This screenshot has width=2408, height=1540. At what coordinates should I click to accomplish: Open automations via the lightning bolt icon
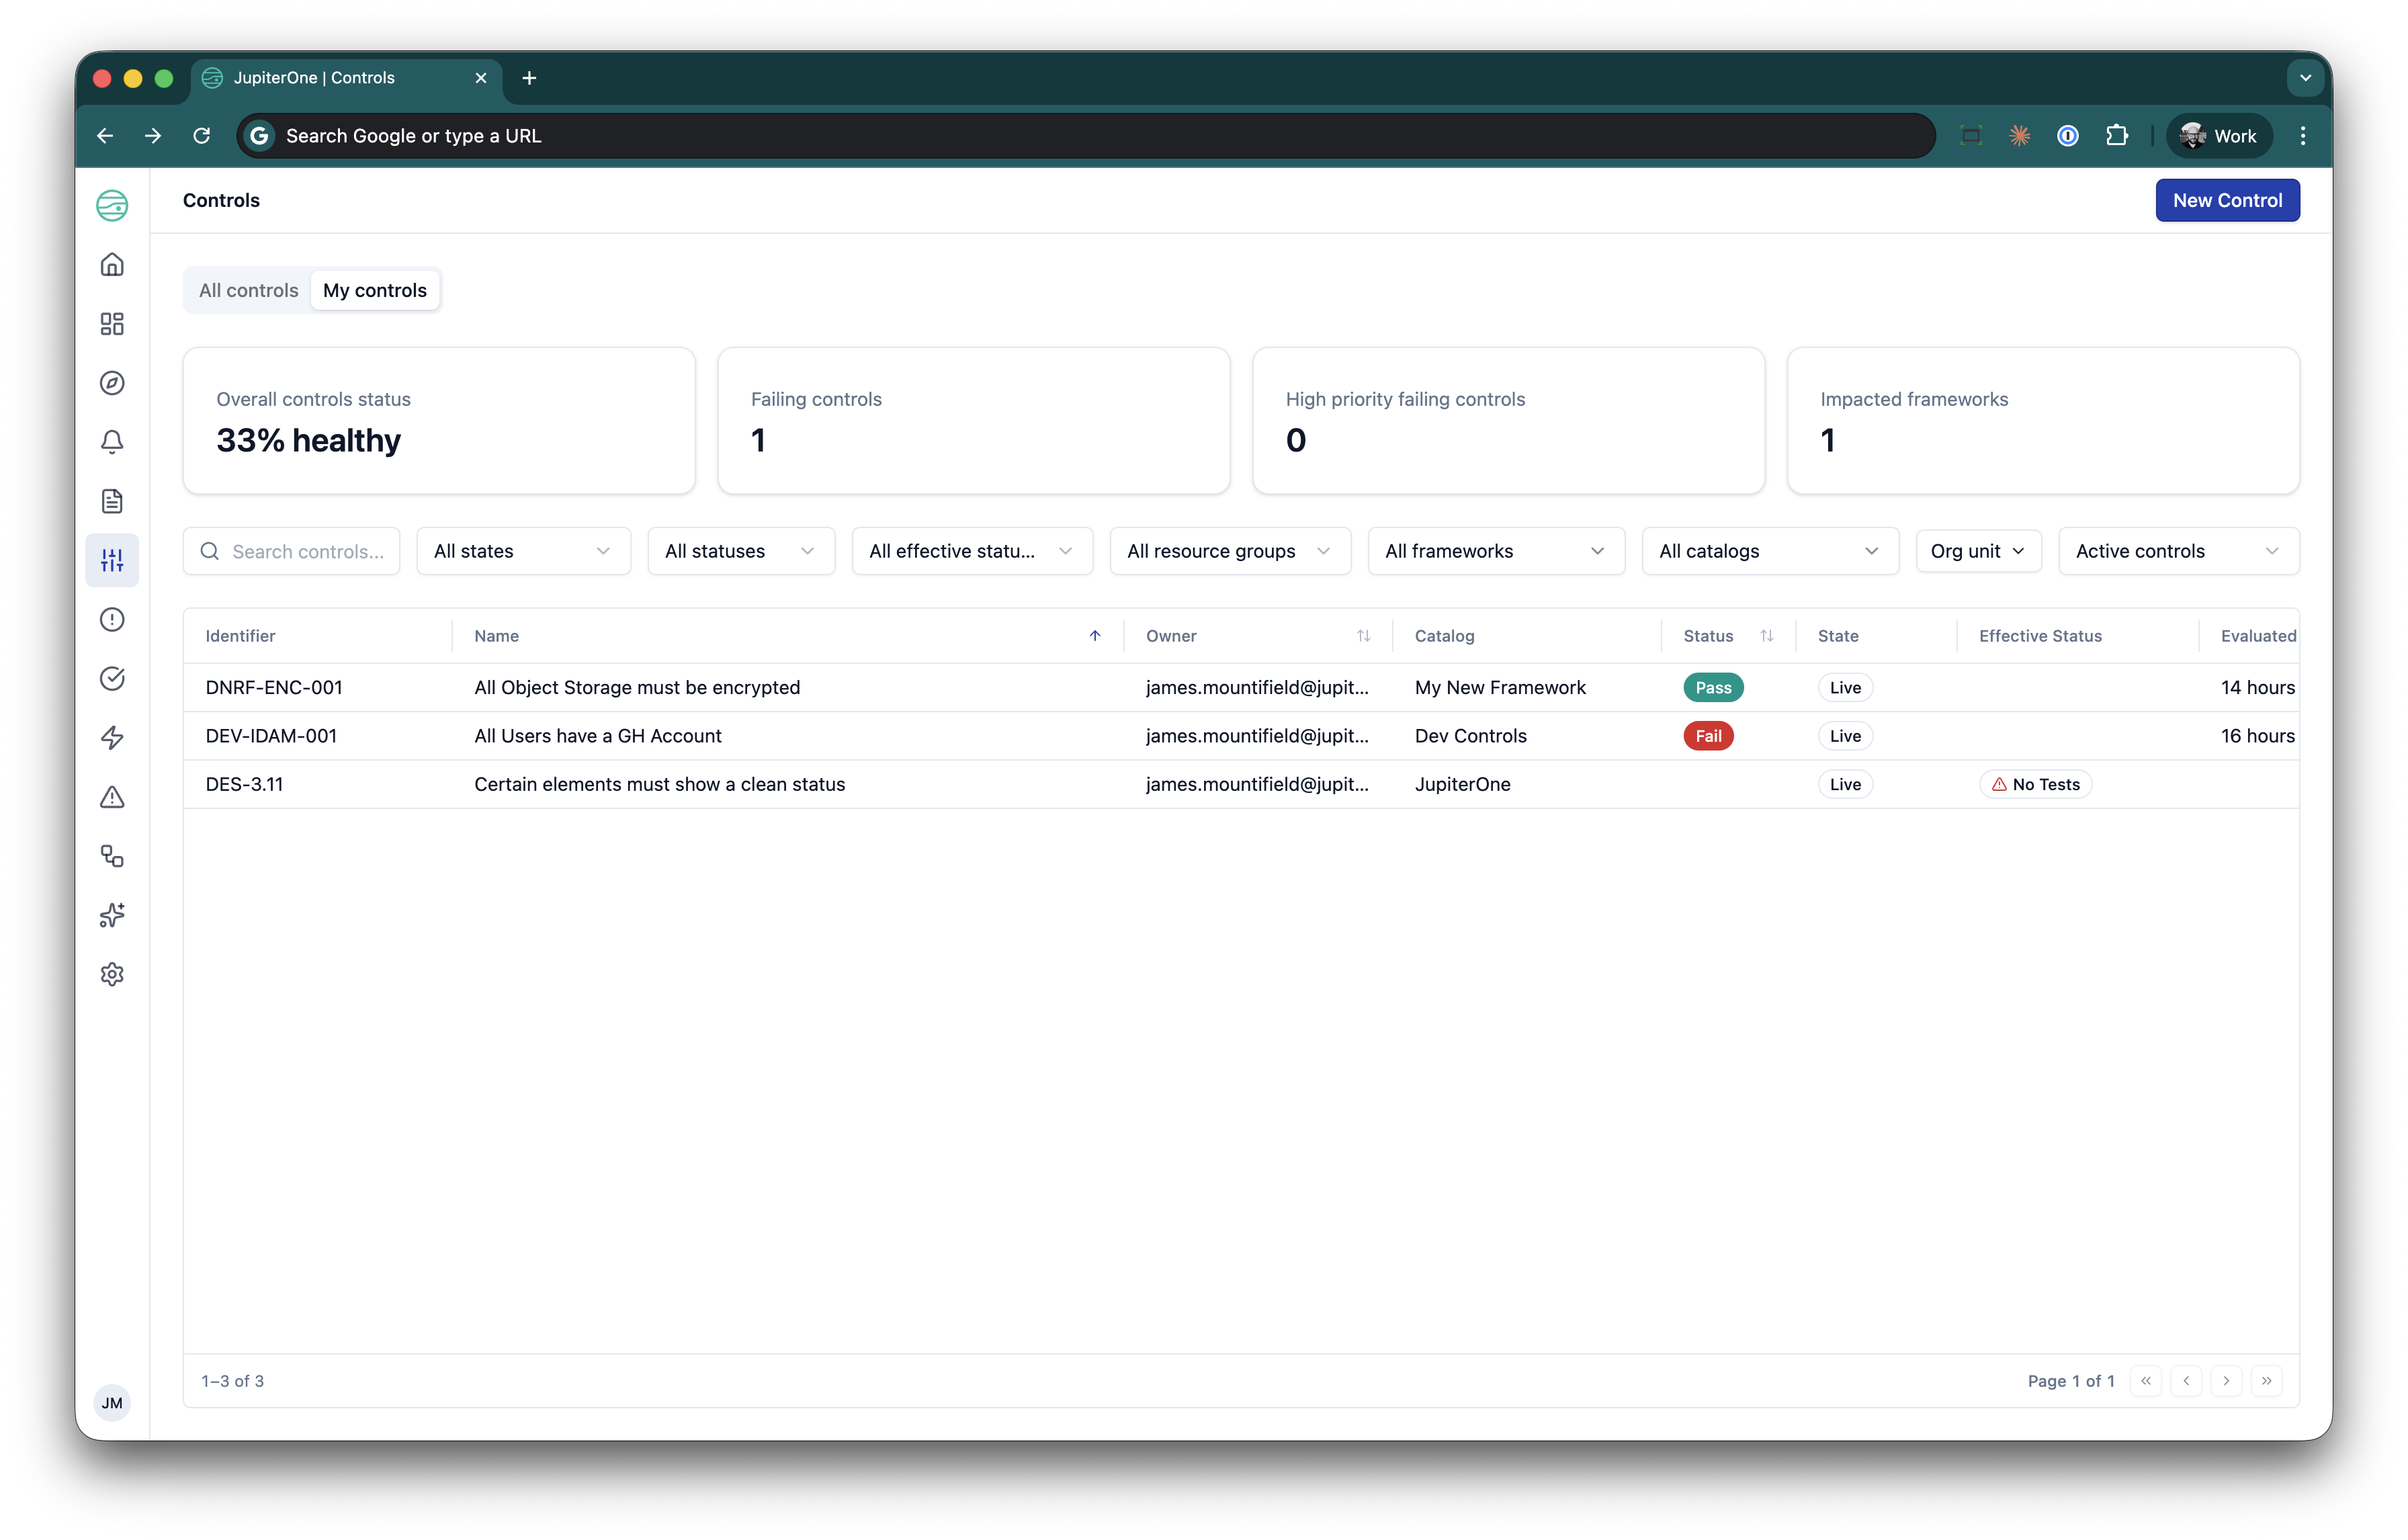click(112, 737)
